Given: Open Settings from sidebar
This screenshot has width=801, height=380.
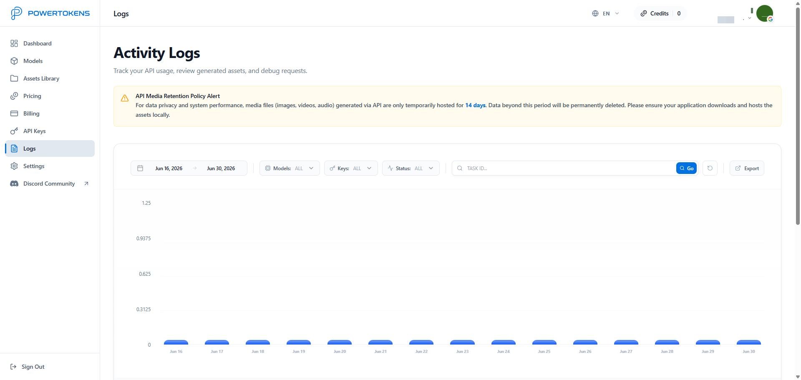Looking at the screenshot, I should (x=50, y=166).
